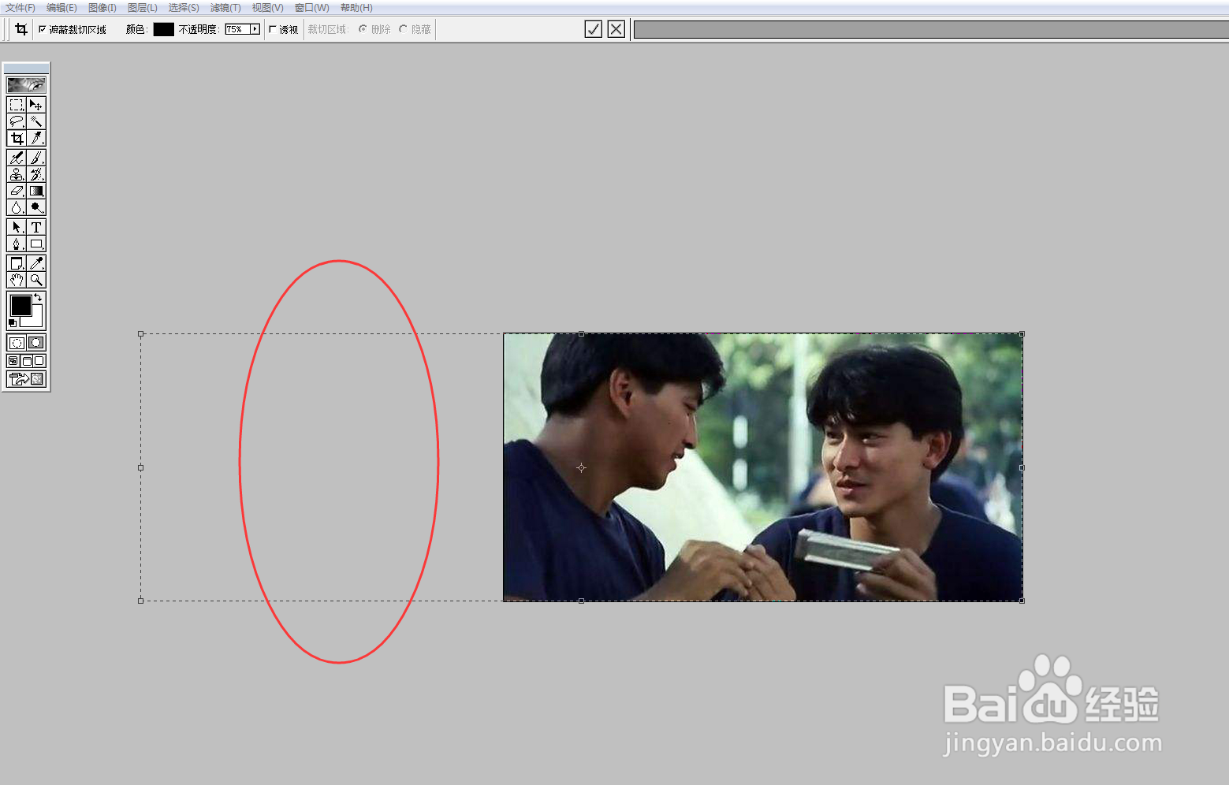Select the Paintbrush tool
Screen dimensions: 1229x785
point(36,158)
